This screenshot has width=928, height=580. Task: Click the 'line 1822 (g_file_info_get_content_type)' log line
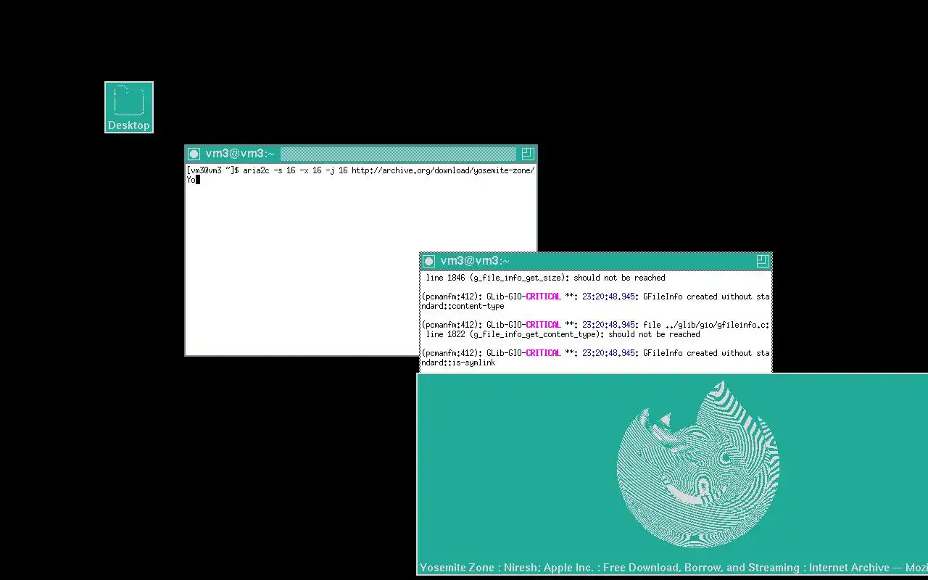(563, 334)
